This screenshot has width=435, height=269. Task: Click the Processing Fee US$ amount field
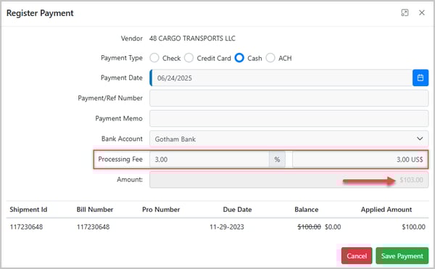click(360, 160)
